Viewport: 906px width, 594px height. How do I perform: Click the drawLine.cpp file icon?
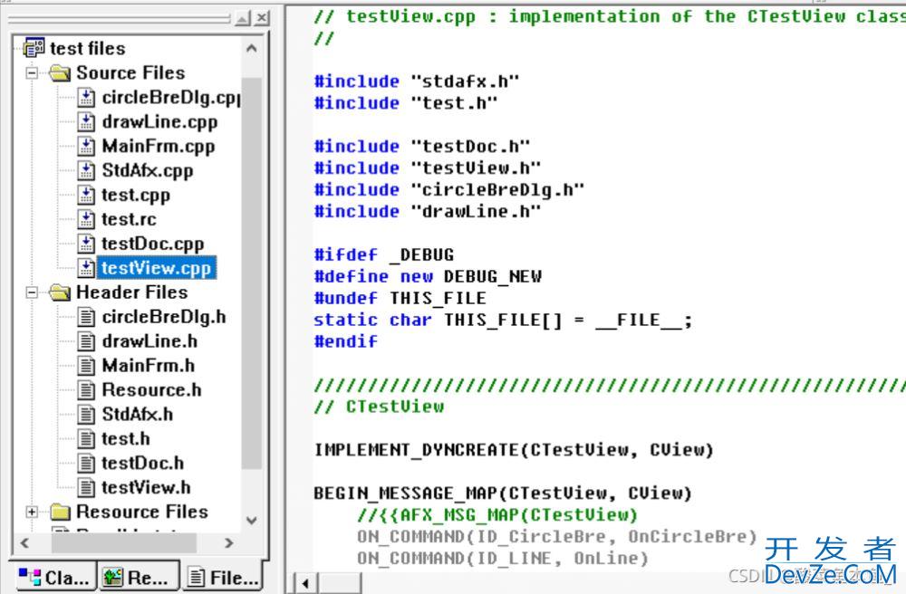click(86, 122)
